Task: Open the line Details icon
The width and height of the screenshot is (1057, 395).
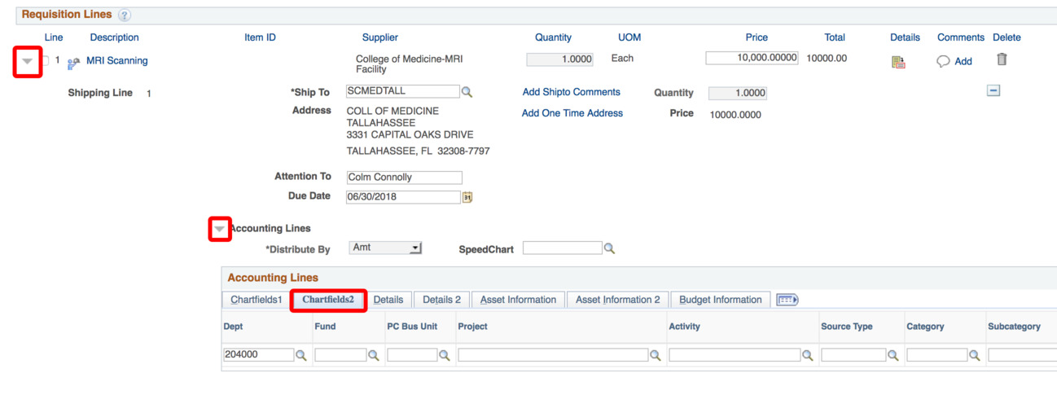Action: (898, 61)
